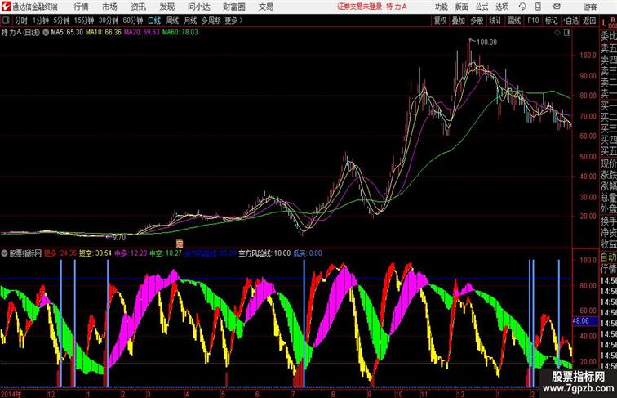
Task: Open the 发现 menu
Action: point(166,7)
